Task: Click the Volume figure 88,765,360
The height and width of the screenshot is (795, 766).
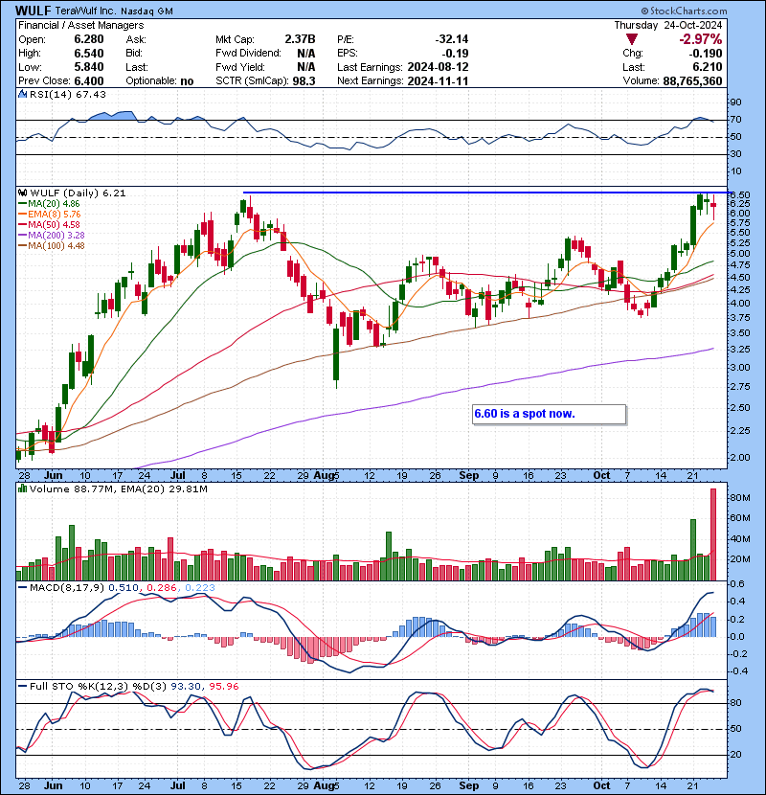Action: pos(692,81)
